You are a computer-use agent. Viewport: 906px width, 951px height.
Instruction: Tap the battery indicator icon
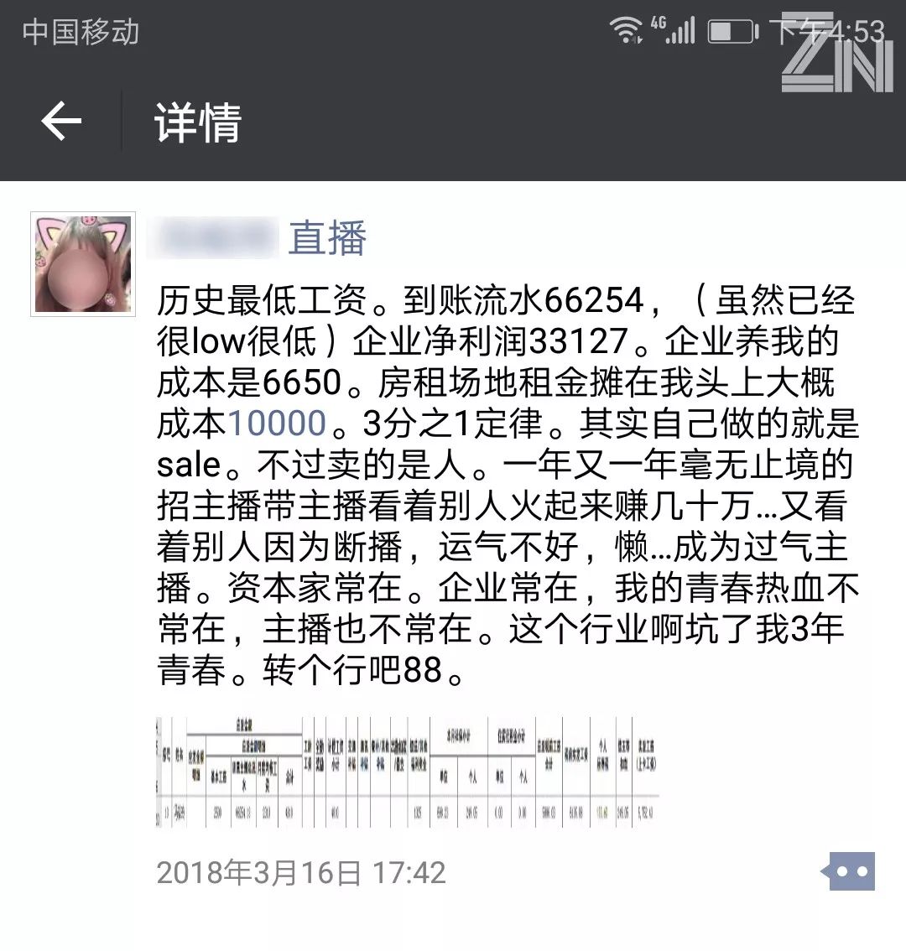coord(733,32)
